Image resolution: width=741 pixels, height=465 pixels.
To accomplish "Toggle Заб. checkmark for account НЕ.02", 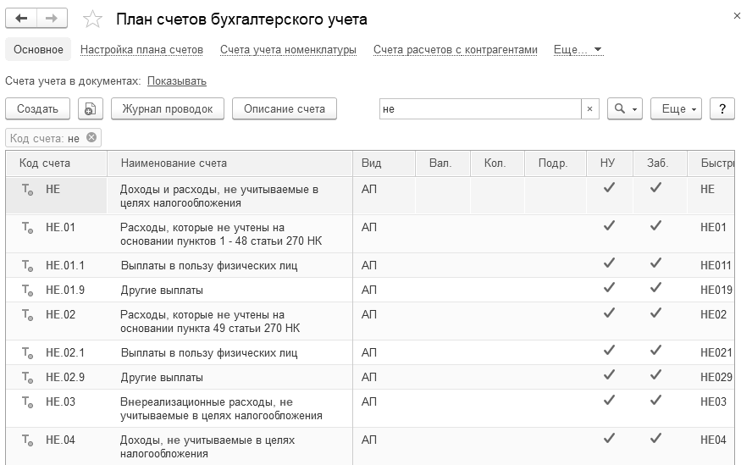I will 655,313.
